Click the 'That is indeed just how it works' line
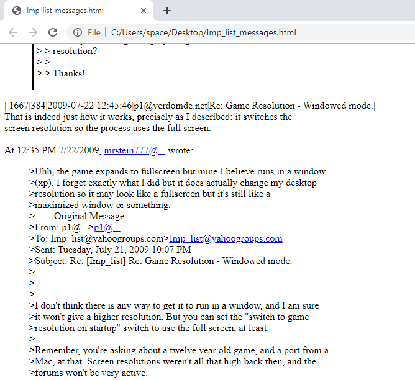The height and width of the screenshot is (380, 415). tap(148, 117)
